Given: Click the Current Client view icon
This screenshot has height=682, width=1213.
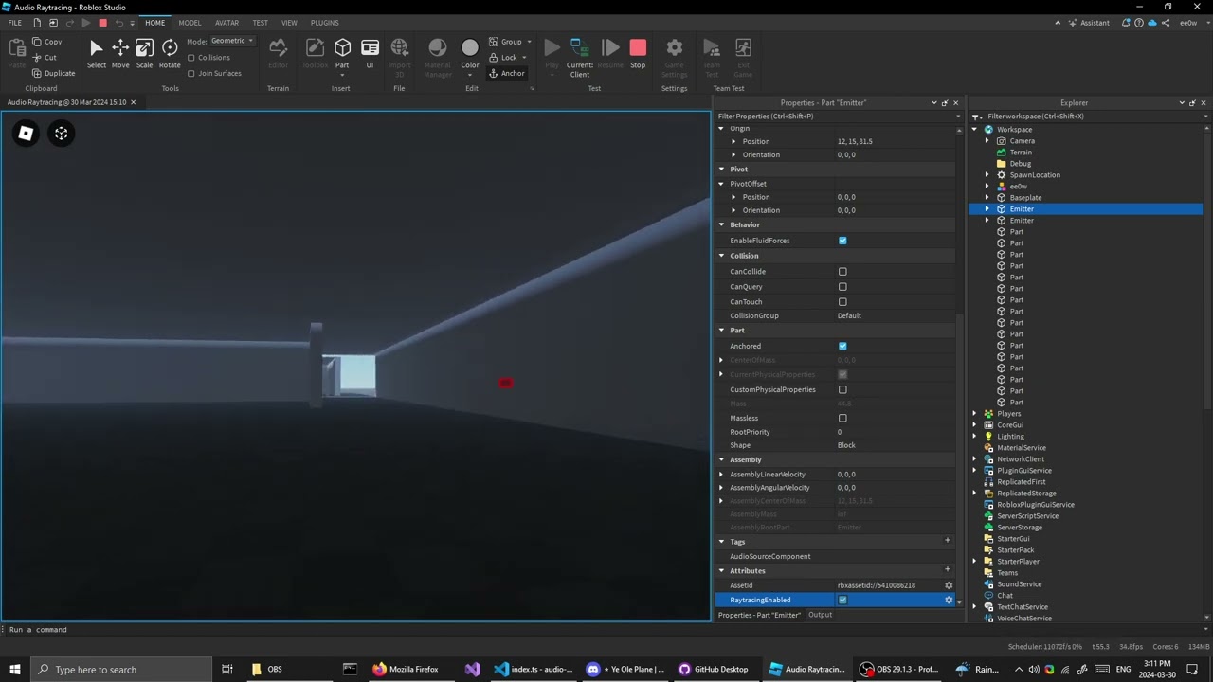Looking at the screenshot, I should (580, 57).
